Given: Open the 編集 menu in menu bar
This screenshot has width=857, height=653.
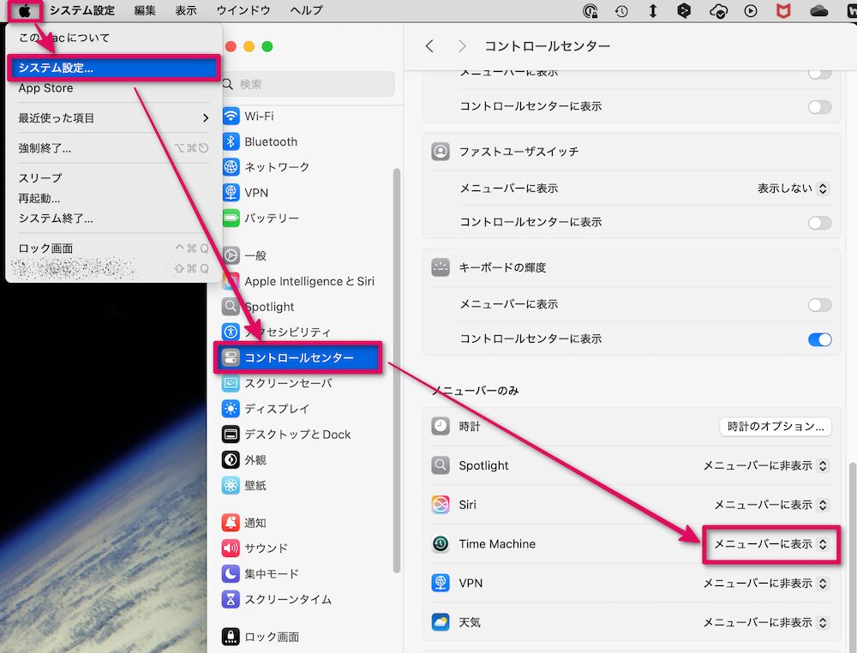Looking at the screenshot, I should pos(145,10).
